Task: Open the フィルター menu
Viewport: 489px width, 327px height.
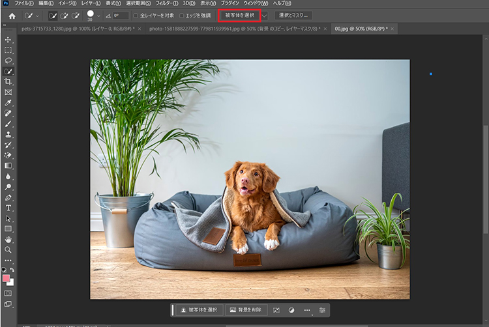Action: pyautogui.click(x=167, y=3)
